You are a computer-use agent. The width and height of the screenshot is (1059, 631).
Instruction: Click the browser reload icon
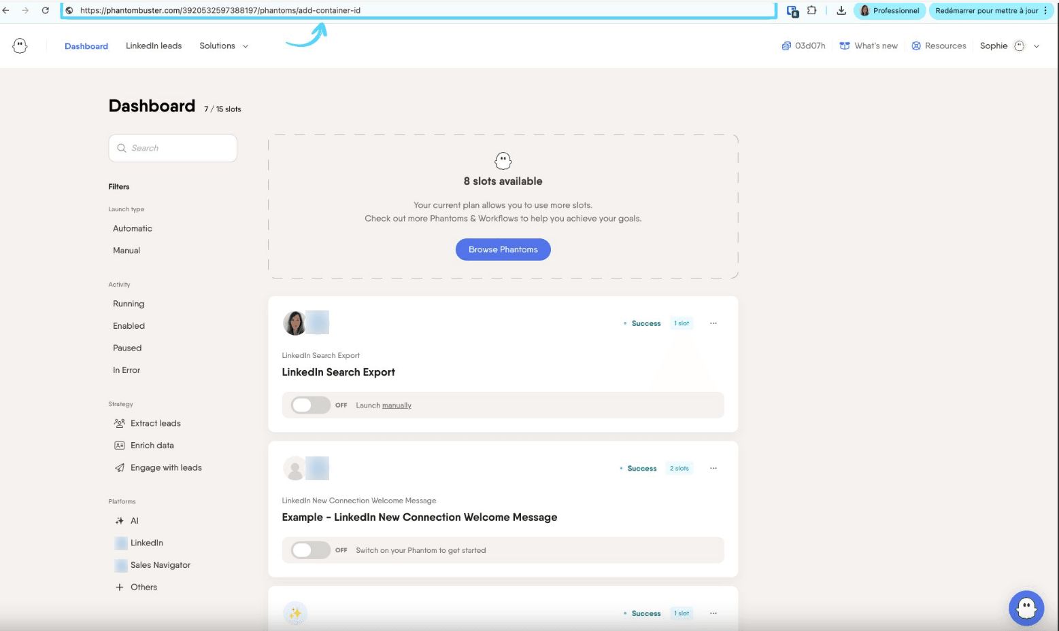pos(45,10)
